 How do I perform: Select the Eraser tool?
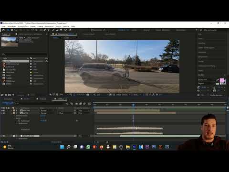tap(61, 30)
